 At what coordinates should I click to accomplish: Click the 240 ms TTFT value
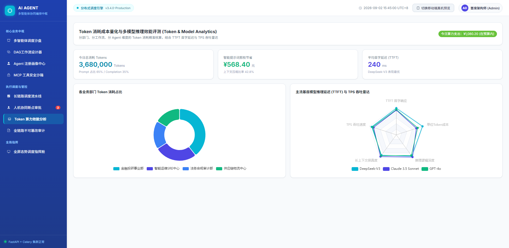coord(374,65)
